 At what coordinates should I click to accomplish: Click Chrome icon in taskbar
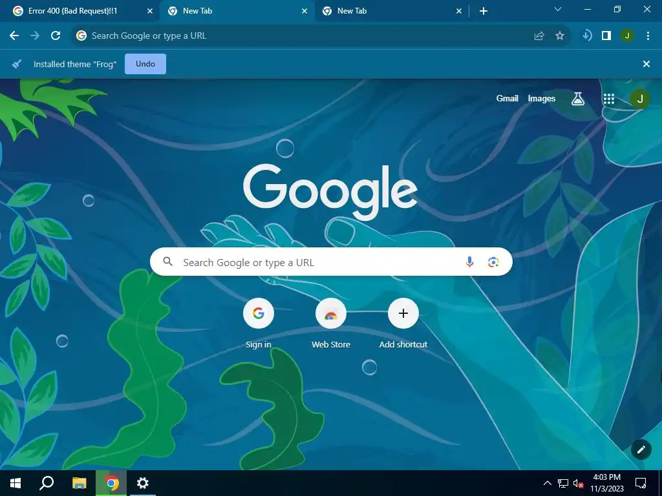tap(111, 483)
